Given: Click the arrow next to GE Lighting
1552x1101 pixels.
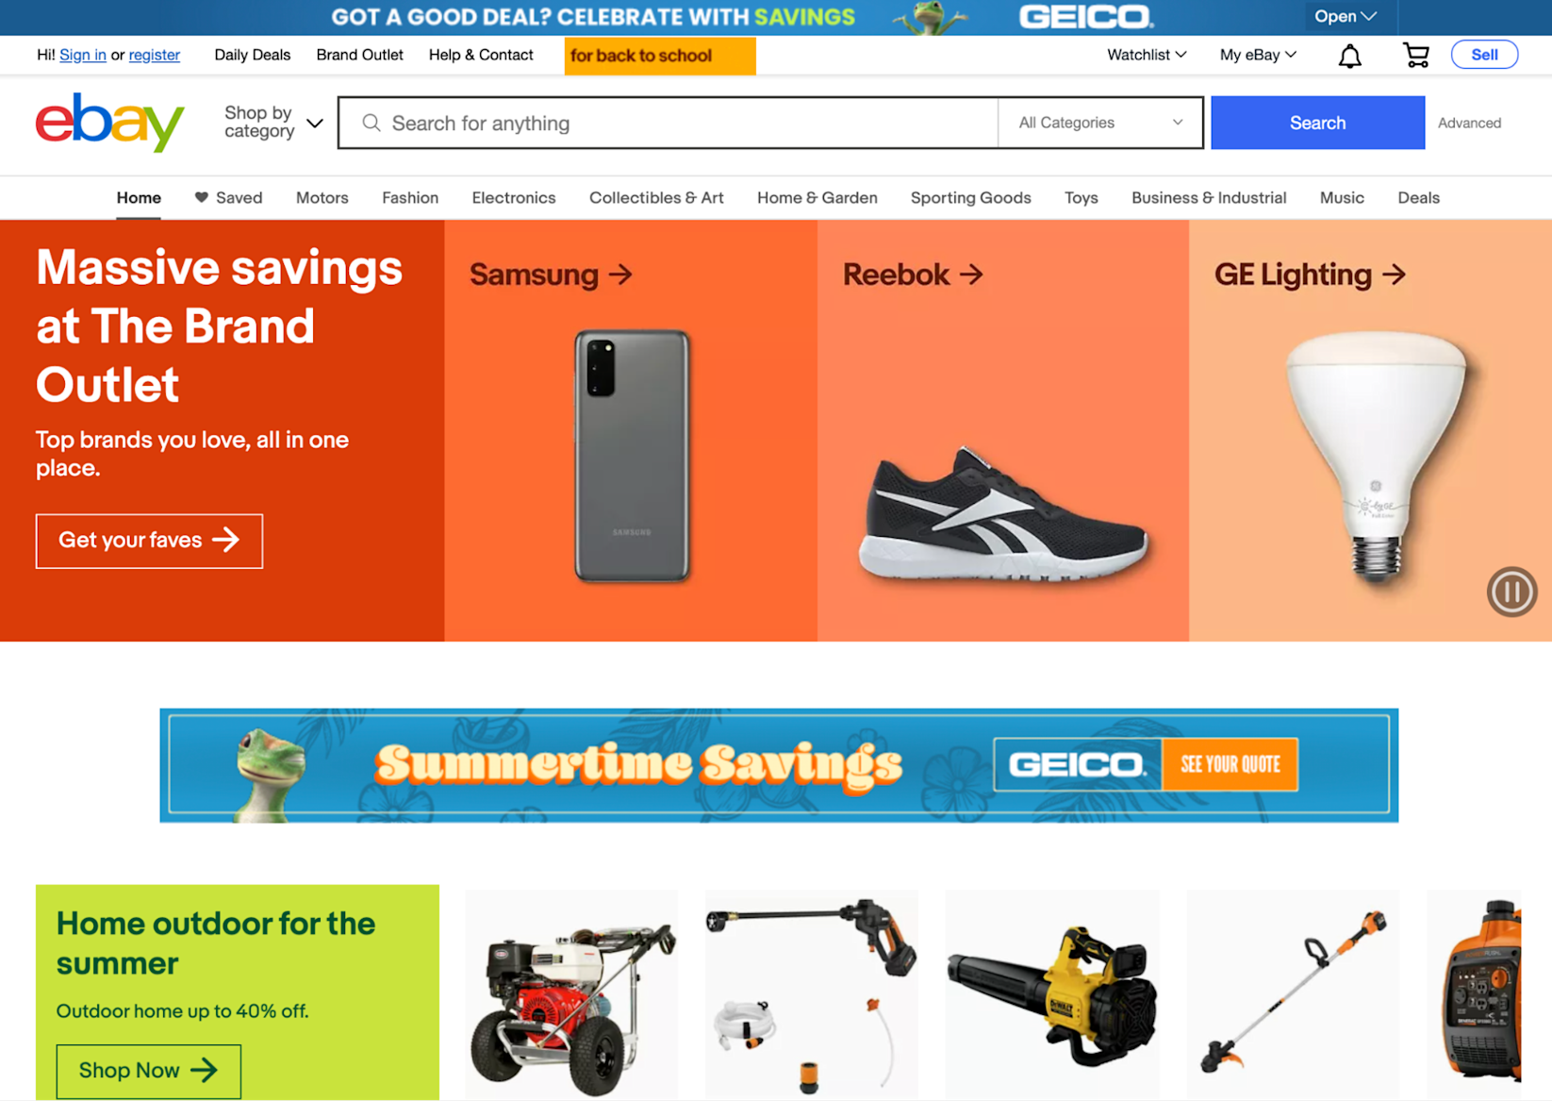Looking at the screenshot, I should (x=1394, y=275).
